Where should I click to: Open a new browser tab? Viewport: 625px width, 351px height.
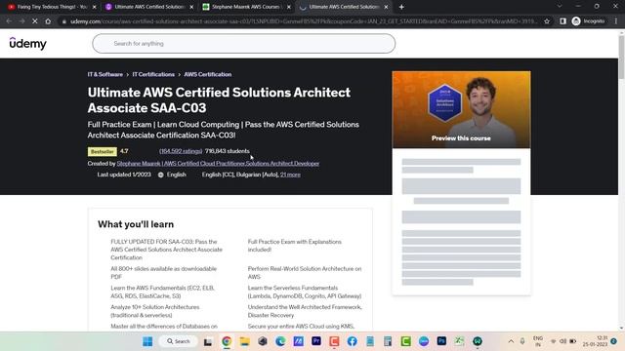401,7
